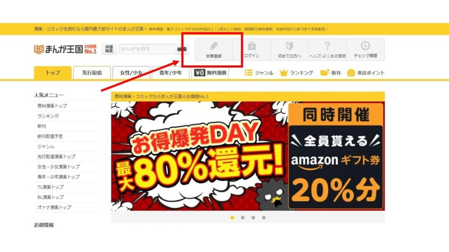
Task: Switch to the 先行配信 tab
Action: click(x=92, y=73)
